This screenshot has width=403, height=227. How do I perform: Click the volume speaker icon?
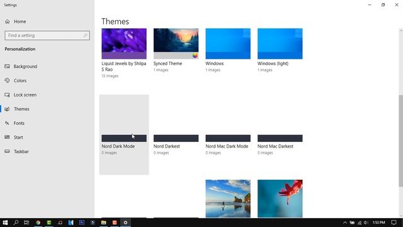[366, 223]
